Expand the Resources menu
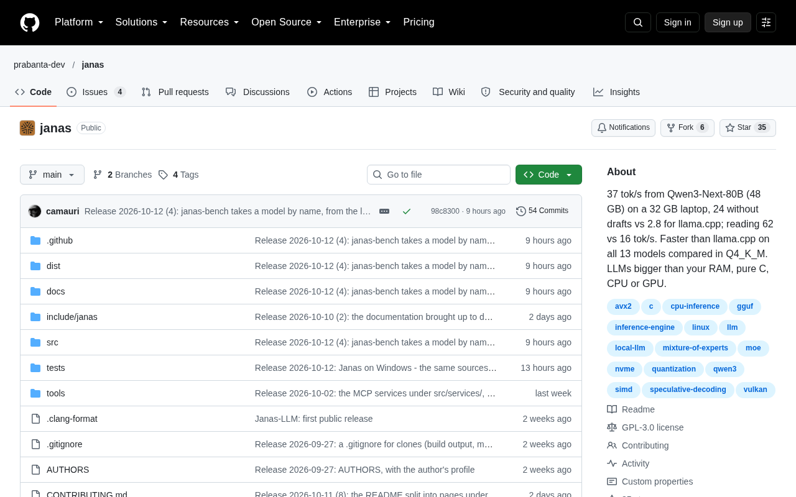This screenshot has width=796, height=497. tap(210, 22)
